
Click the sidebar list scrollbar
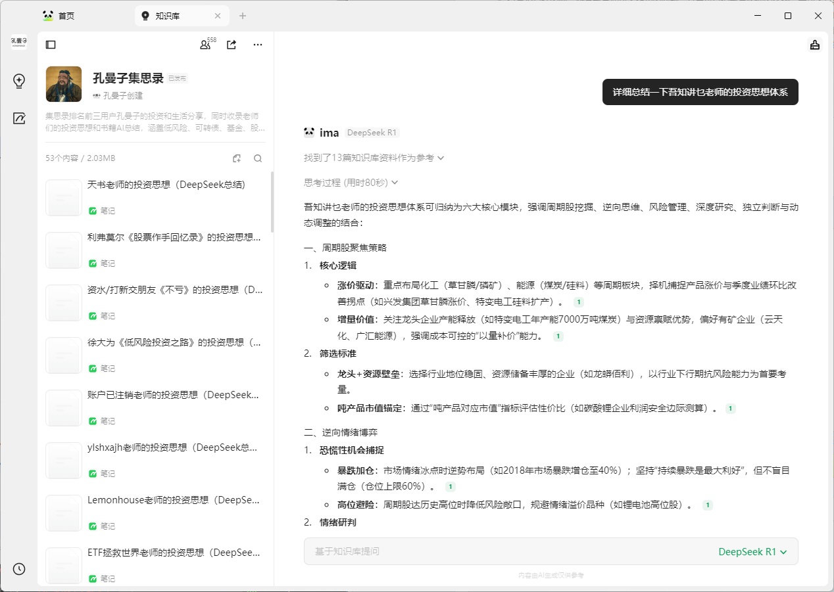pyautogui.click(x=272, y=202)
